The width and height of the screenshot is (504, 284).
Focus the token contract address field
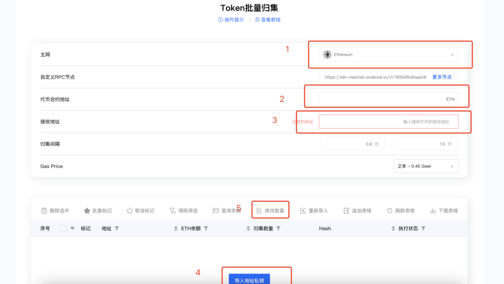(x=388, y=99)
